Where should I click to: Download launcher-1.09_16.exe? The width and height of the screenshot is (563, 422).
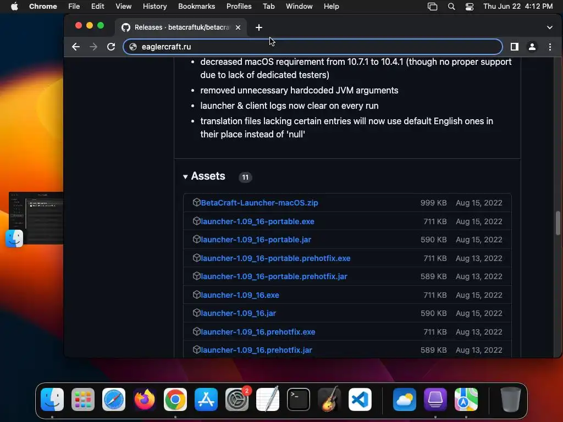pos(240,295)
